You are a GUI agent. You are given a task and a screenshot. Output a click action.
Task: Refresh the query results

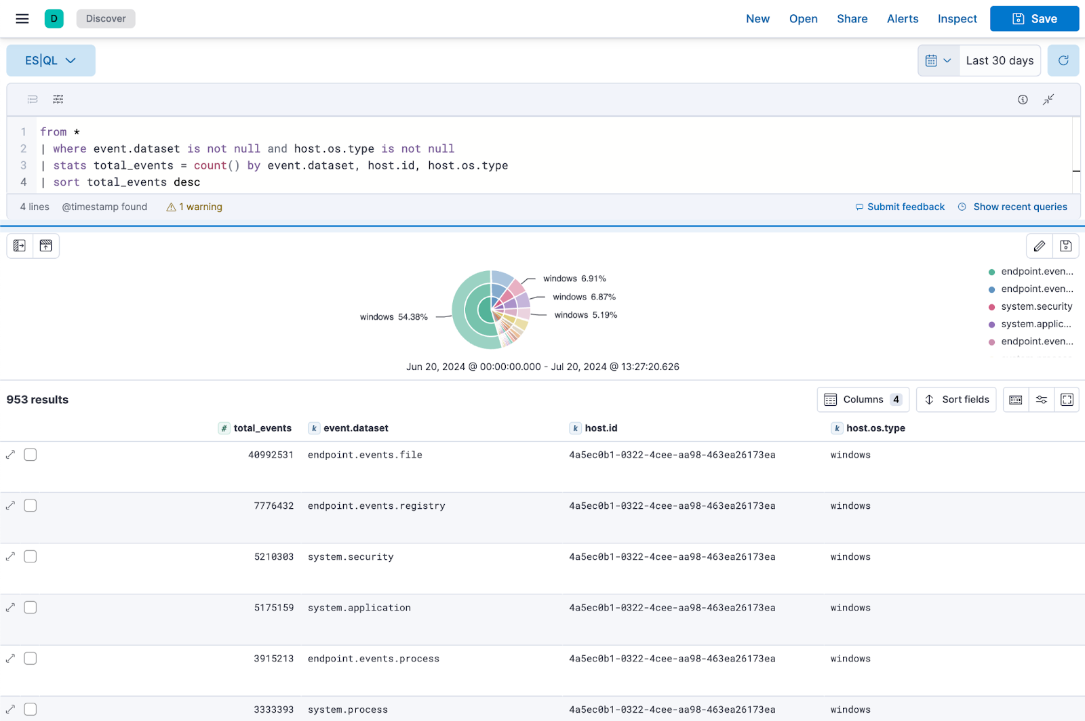[x=1063, y=60]
